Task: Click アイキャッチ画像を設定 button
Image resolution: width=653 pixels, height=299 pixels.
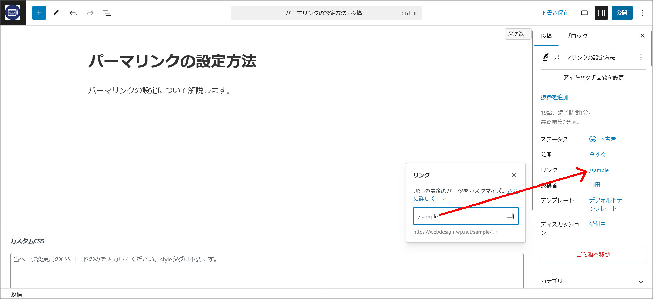Action: click(x=593, y=78)
